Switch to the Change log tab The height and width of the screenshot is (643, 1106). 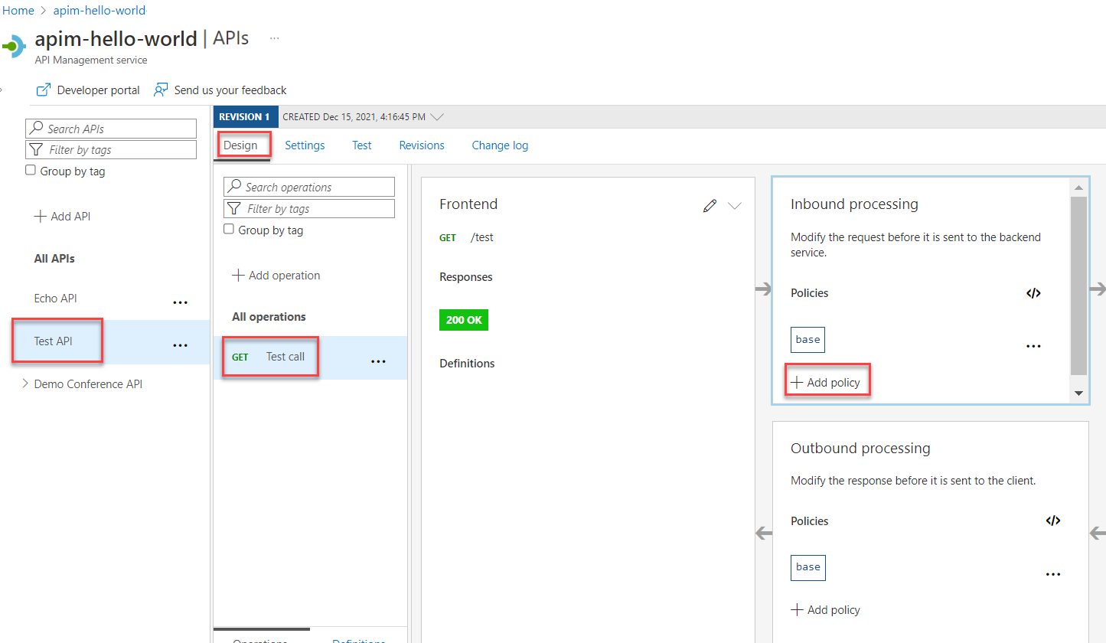pos(500,145)
